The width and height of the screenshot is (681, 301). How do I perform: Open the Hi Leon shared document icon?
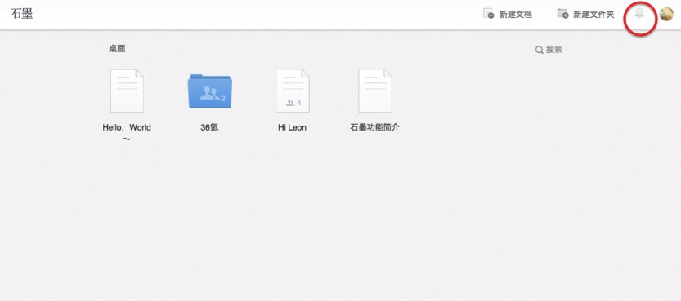click(x=293, y=91)
